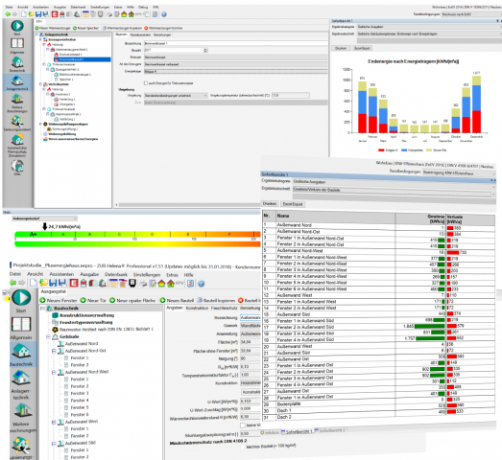Toggle the leichtes Bauteil checkbox
Viewport: 502px width, 460px height.
pyautogui.click(x=243, y=447)
